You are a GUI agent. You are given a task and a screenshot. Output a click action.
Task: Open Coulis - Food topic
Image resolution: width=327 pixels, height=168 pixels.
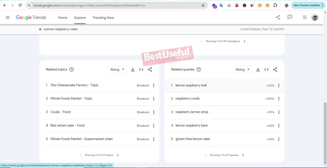coord(60,112)
